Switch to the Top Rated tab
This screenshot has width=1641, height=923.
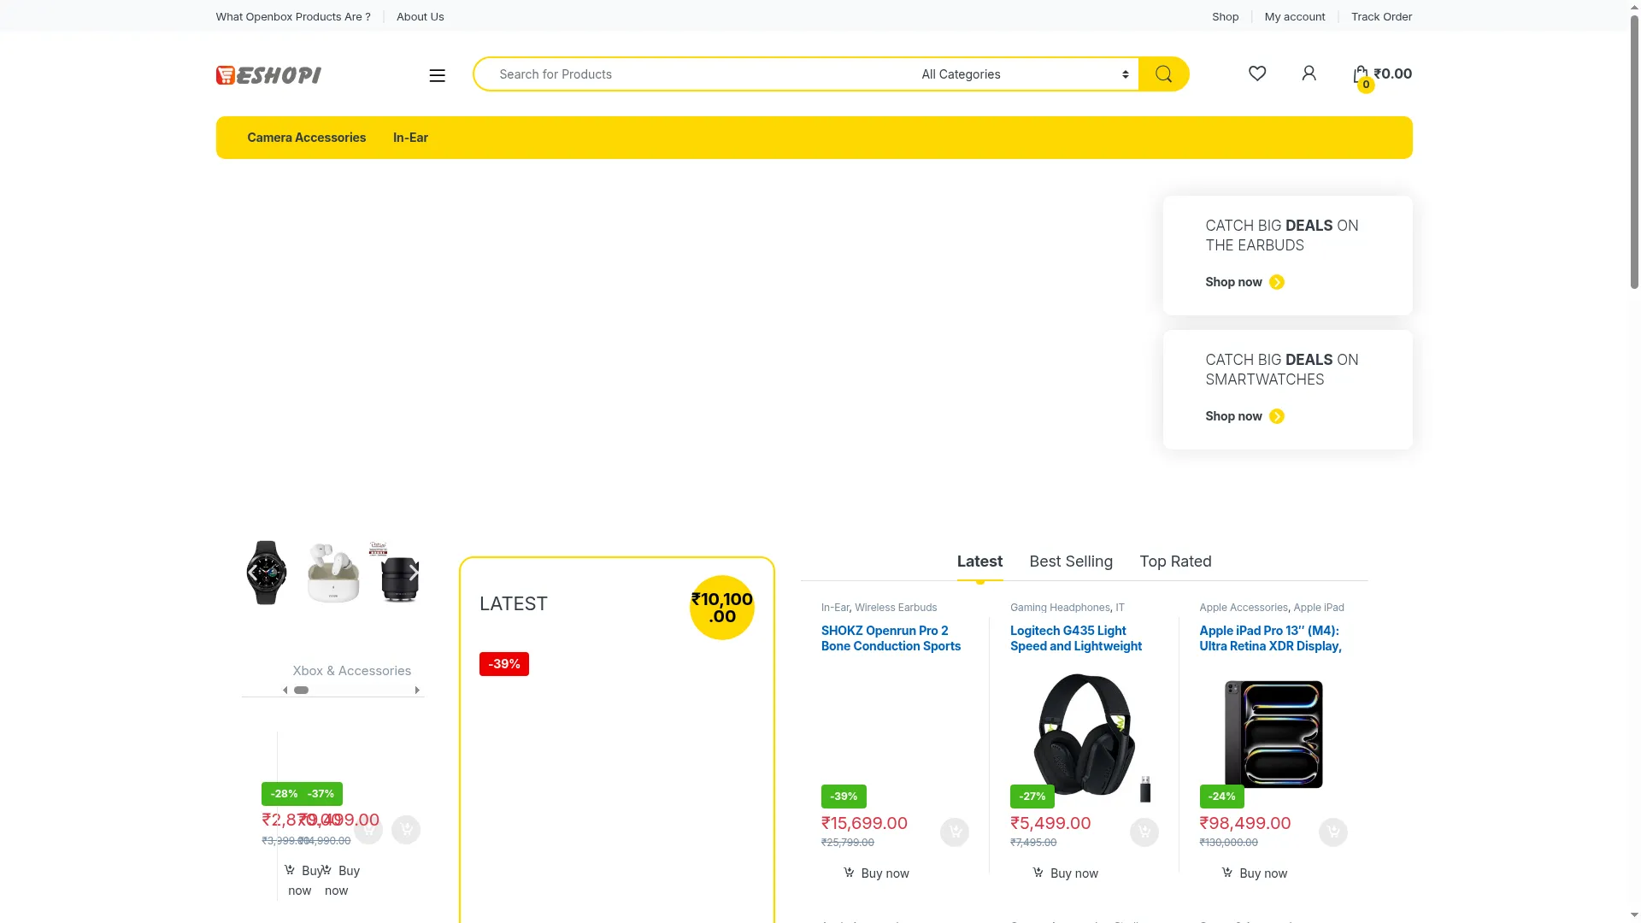[1175, 561]
